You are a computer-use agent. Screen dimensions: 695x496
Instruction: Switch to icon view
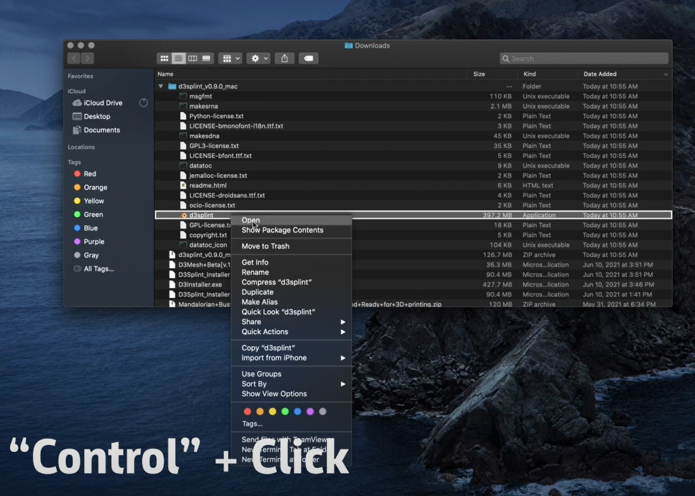pyautogui.click(x=164, y=59)
